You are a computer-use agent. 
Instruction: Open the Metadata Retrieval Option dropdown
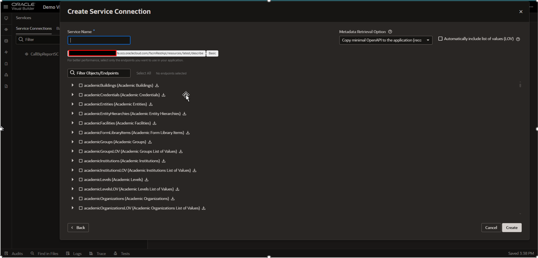(x=386, y=40)
